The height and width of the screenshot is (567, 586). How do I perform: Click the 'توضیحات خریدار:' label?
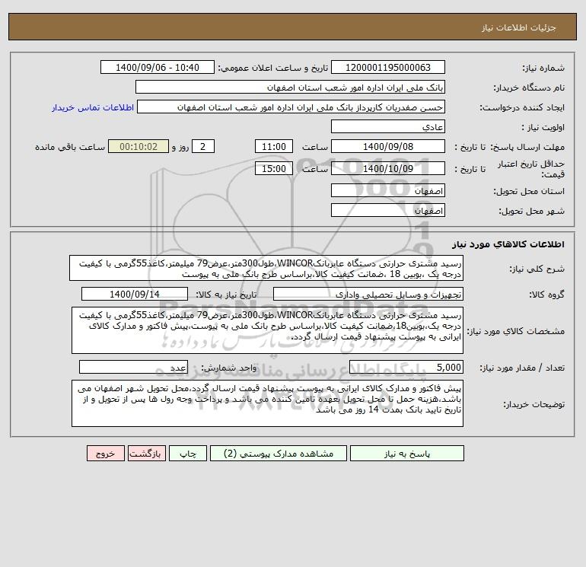pos(533,404)
